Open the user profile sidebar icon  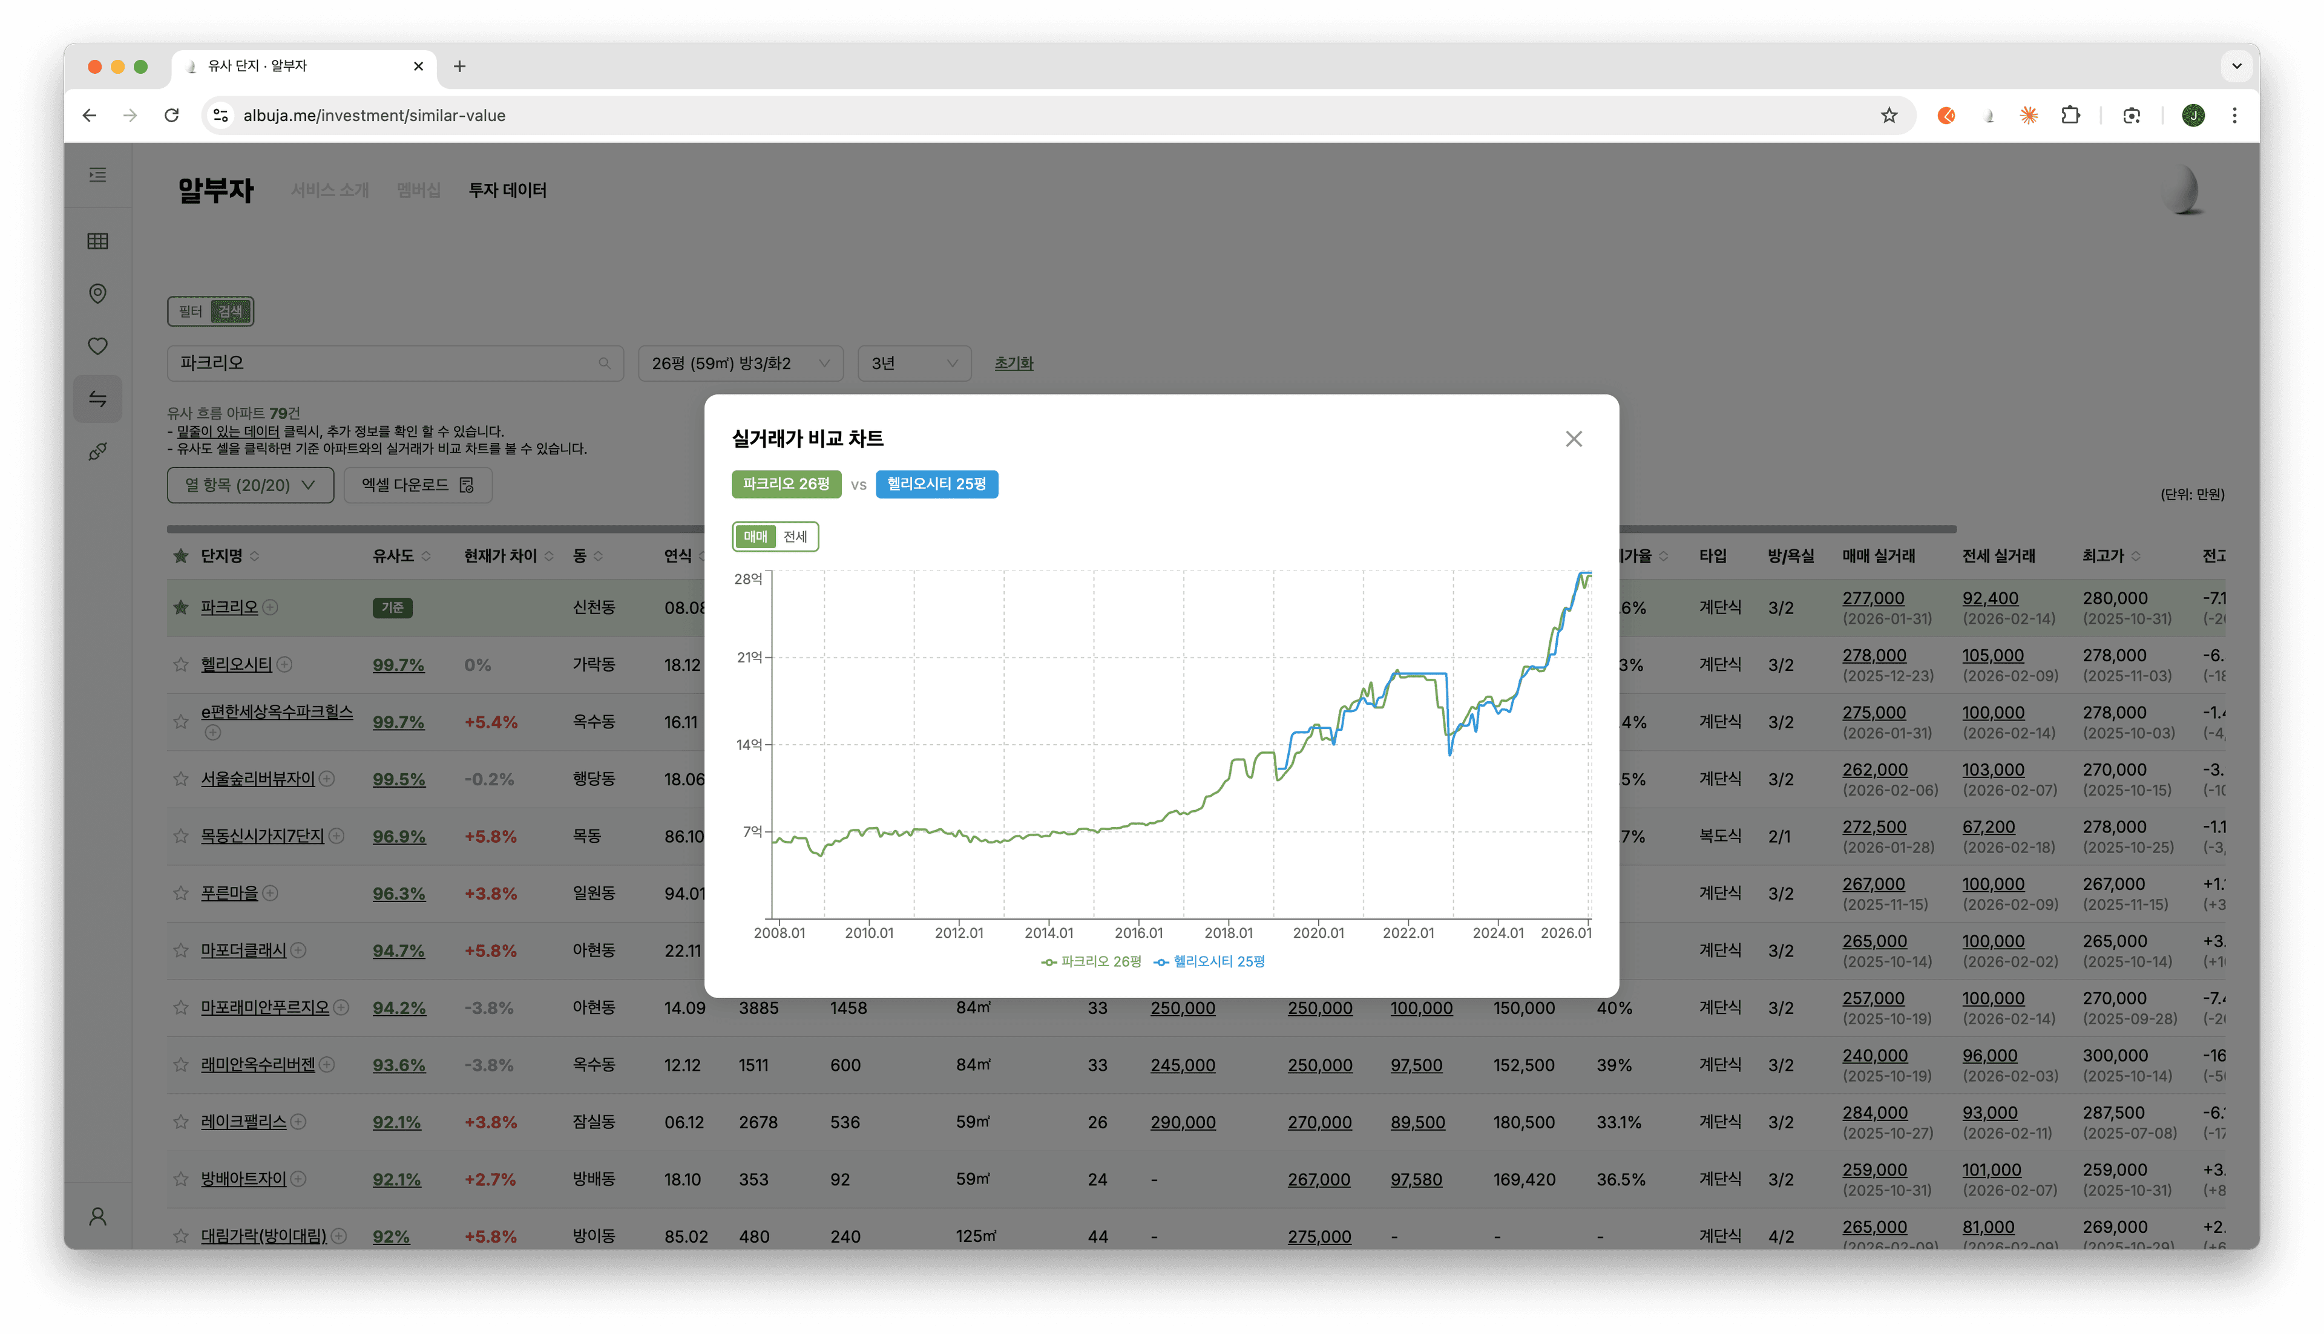[98, 1216]
